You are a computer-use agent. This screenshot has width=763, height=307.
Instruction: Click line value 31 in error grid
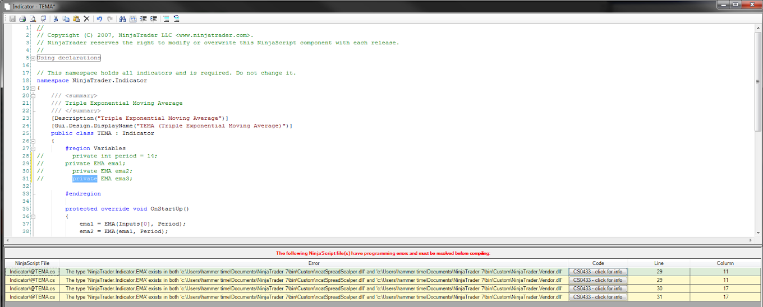[659, 297]
